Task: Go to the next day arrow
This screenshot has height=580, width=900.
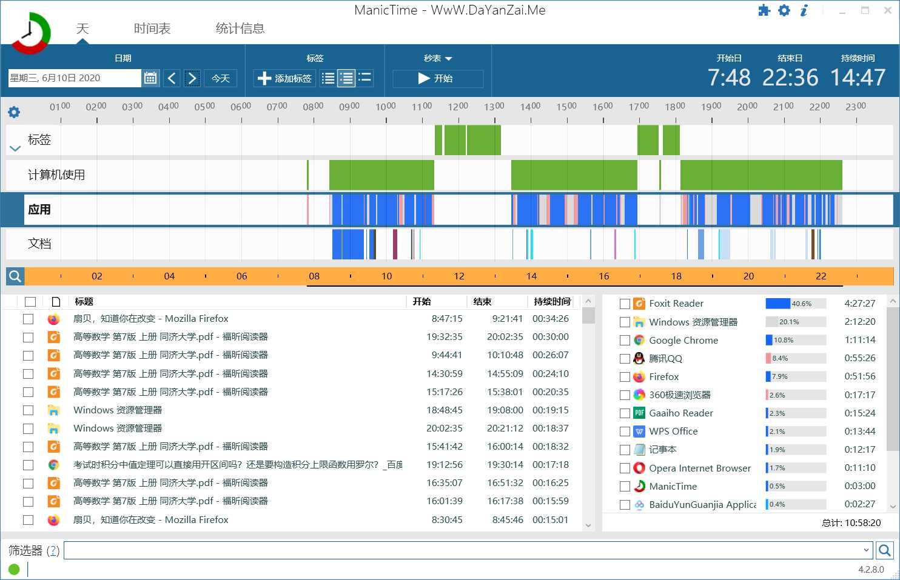Action: (x=192, y=78)
